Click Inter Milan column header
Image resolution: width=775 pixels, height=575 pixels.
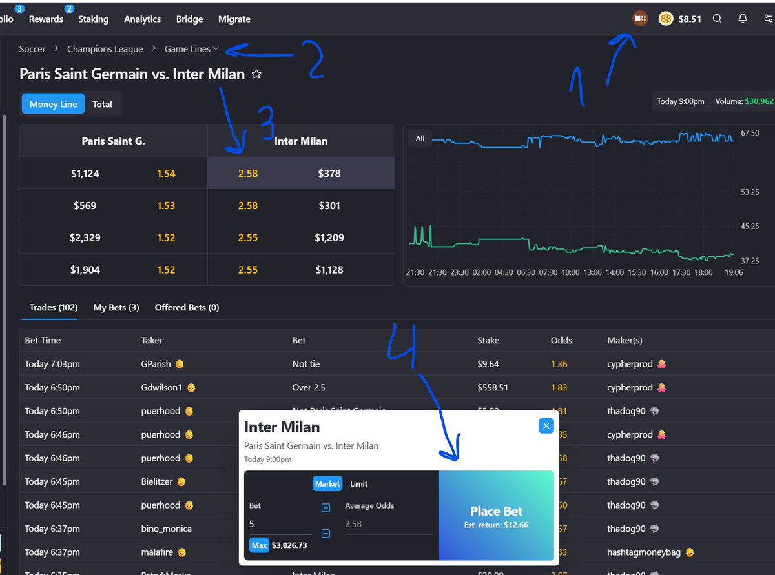click(x=301, y=141)
